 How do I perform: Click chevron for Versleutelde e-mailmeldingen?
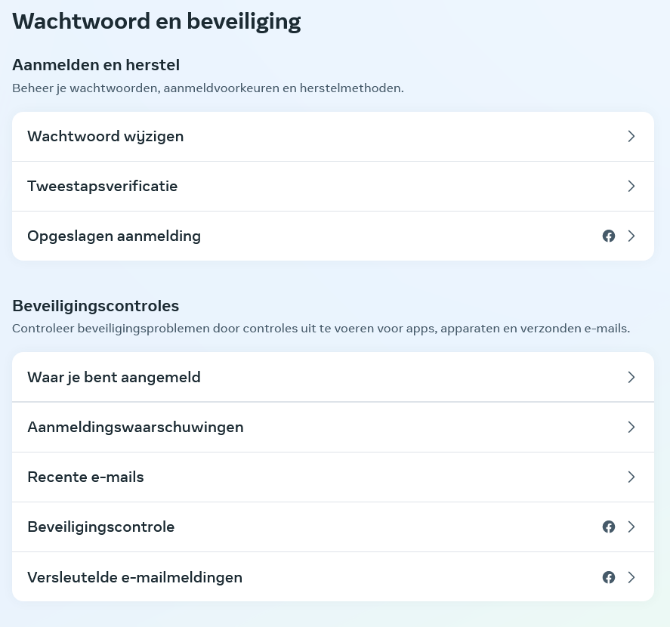631,577
